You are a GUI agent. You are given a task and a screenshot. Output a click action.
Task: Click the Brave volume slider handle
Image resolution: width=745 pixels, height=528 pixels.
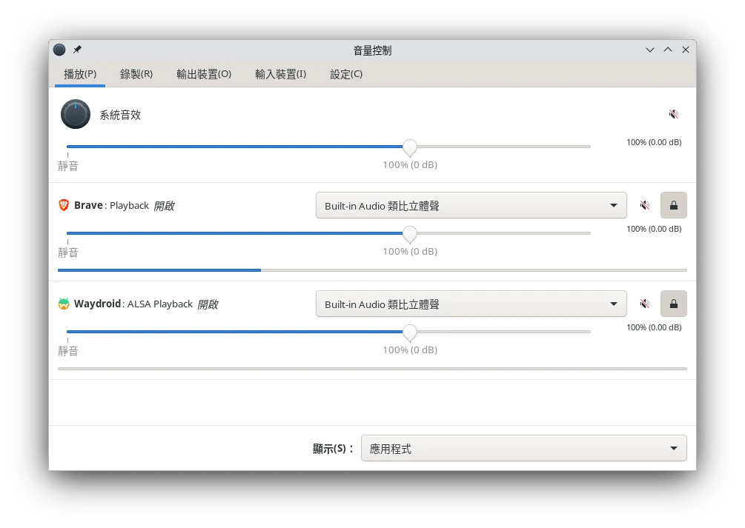(409, 234)
